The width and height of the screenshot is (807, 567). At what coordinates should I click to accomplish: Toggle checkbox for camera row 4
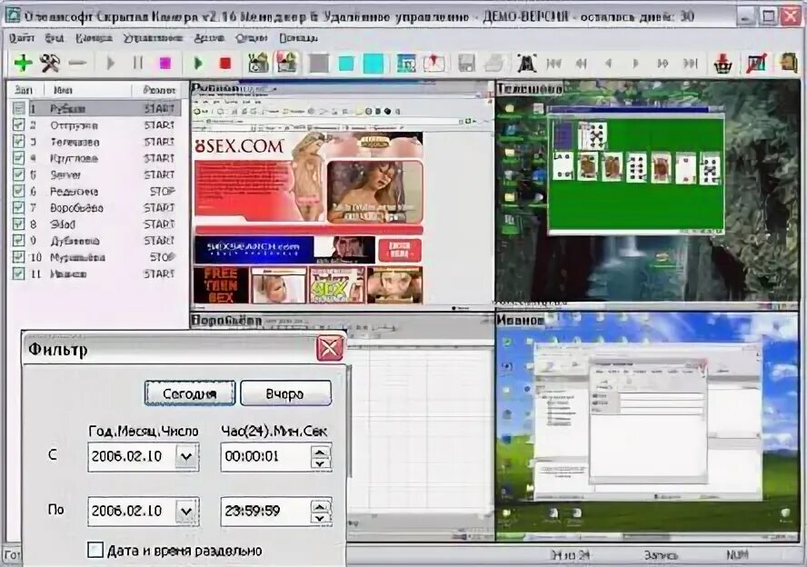click(18, 158)
